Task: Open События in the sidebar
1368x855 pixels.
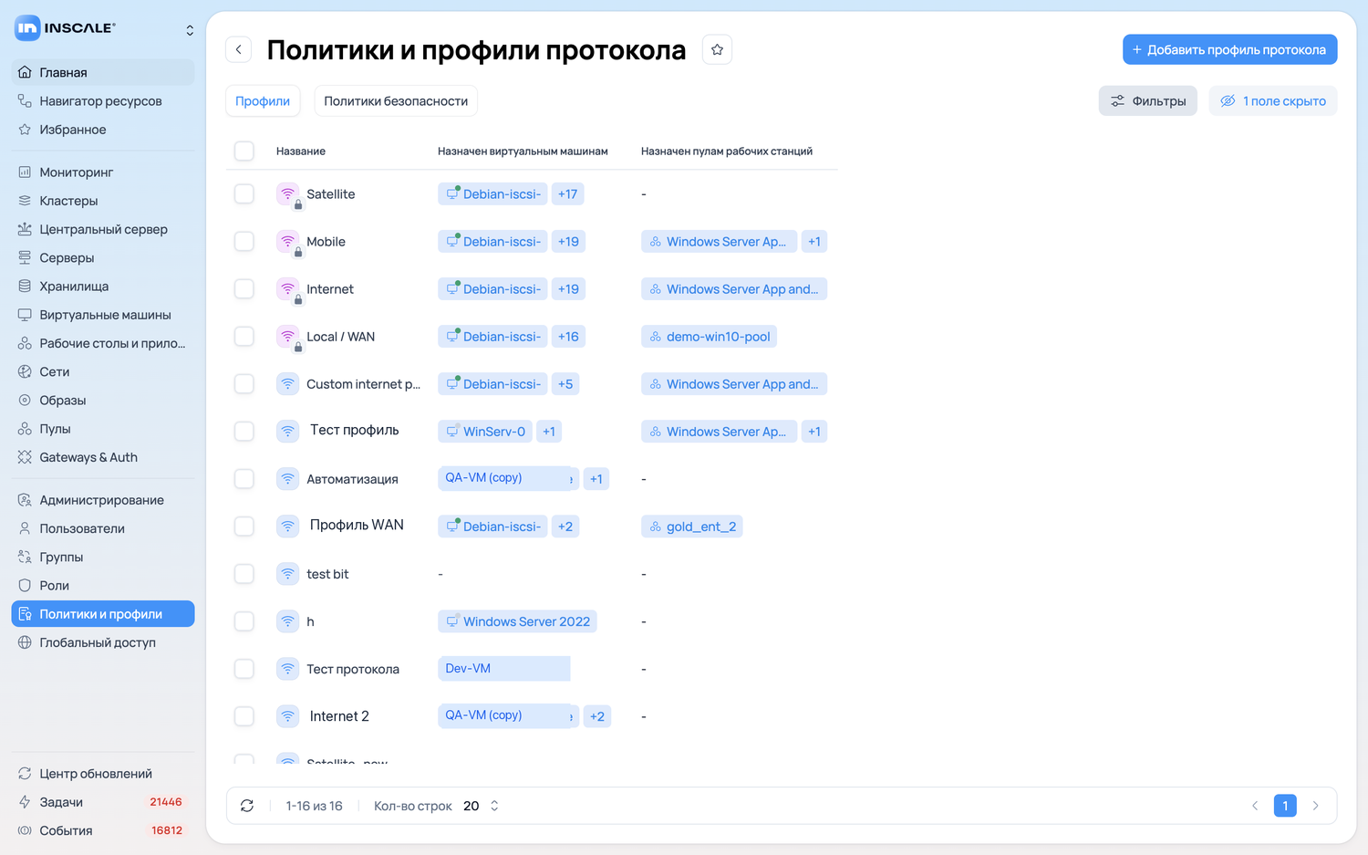Action: click(x=103, y=830)
